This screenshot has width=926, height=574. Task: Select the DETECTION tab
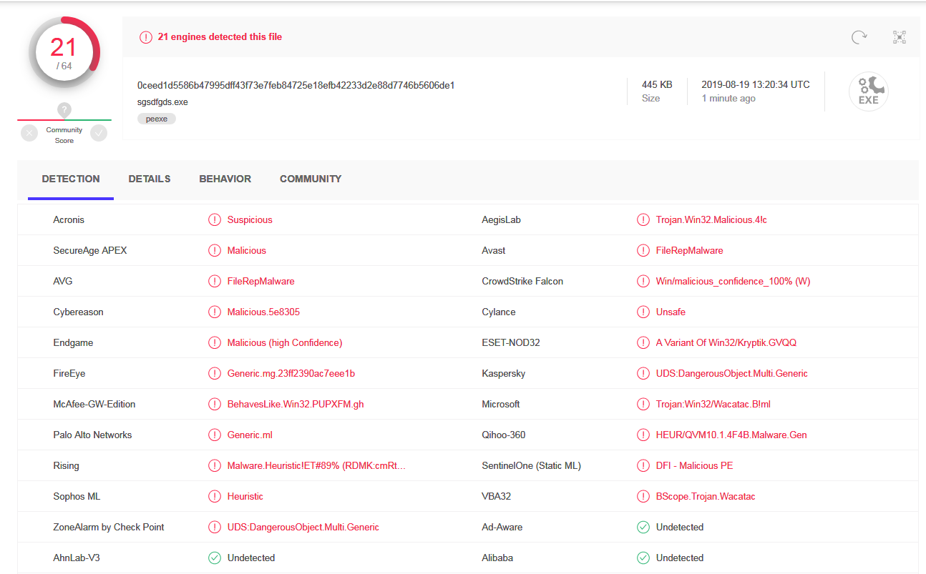tap(71, 179)
